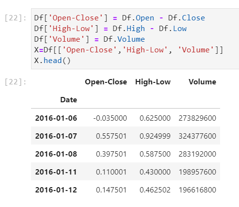Click the volume value 198957600
The height and width of the screenshot is (207, 239).
coord(197,172)
